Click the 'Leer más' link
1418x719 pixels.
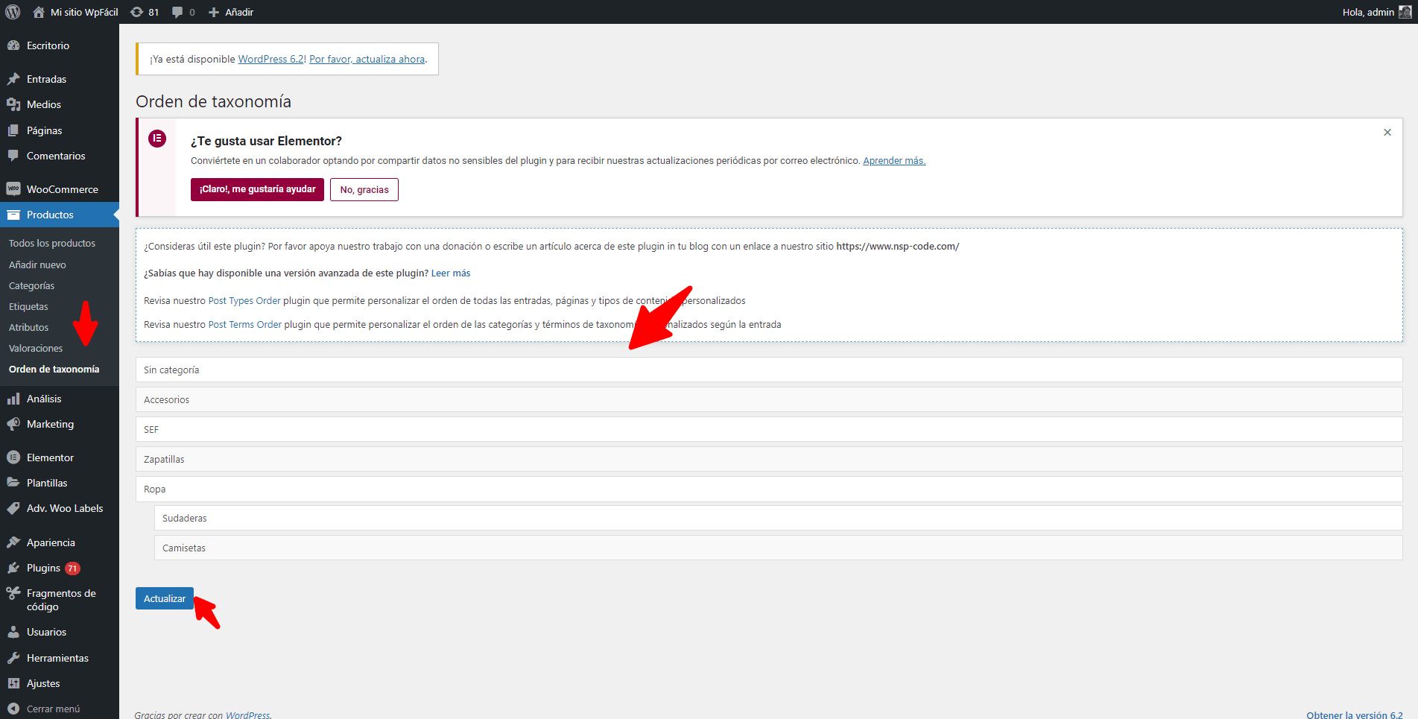click(451, 273)
